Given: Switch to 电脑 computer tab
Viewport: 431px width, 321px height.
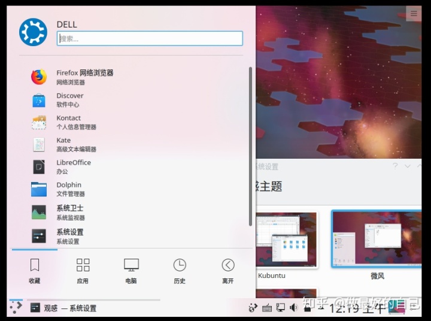Looking at the screenshot, I should coord(131,271).
